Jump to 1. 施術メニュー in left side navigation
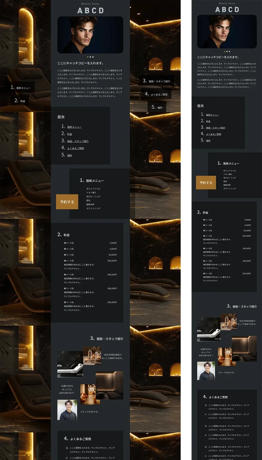 coord(21,87)
